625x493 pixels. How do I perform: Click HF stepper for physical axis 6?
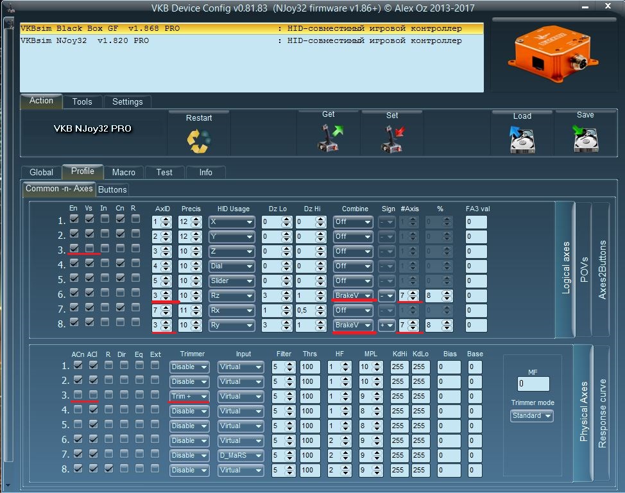[345, 441]
